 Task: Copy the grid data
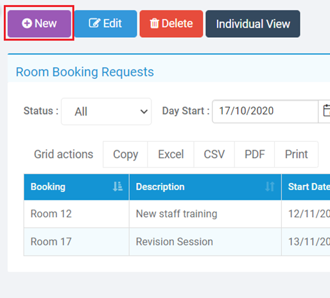point(125,154)
